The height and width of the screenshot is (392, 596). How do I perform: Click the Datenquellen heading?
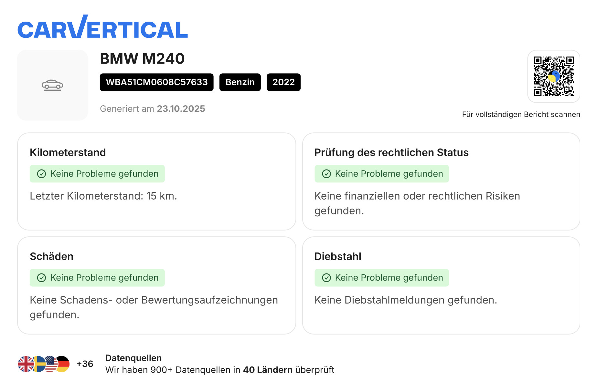(133, 358)
